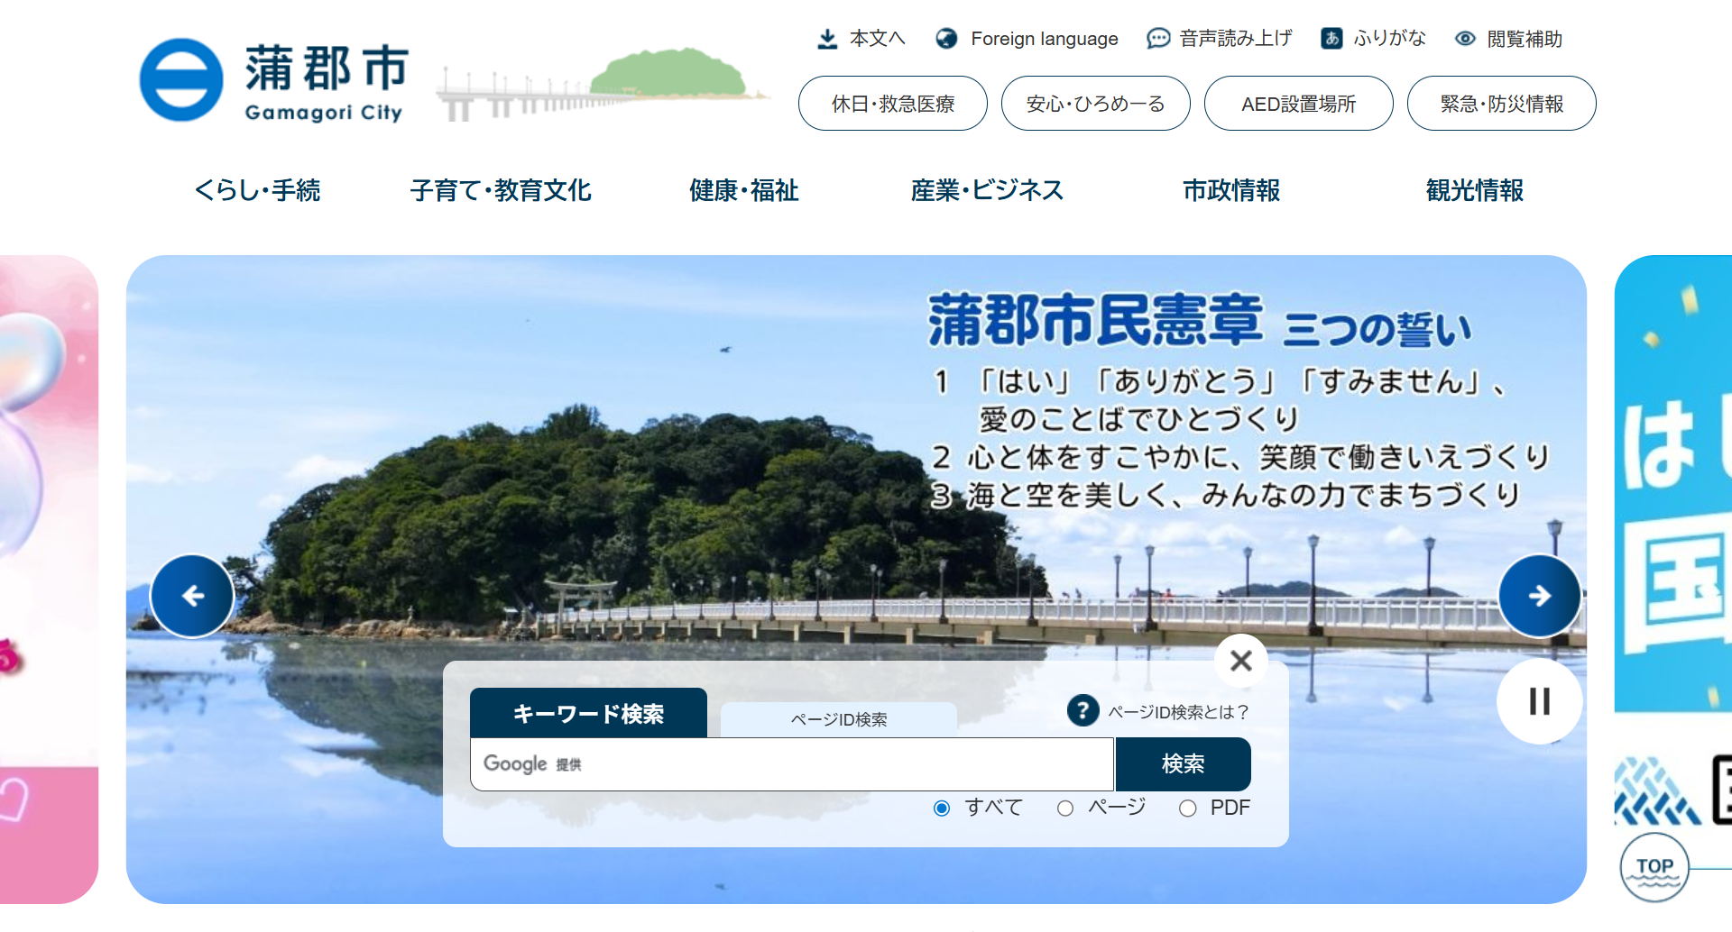Click the 蒲郡市民憲章 slide banner
Screen dimensions: 1732x932
point(856,579)
